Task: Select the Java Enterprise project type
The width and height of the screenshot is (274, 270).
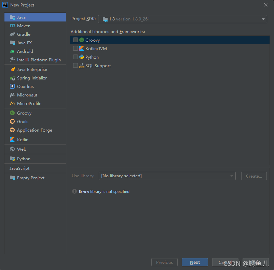Action: (x=32, y=70)
